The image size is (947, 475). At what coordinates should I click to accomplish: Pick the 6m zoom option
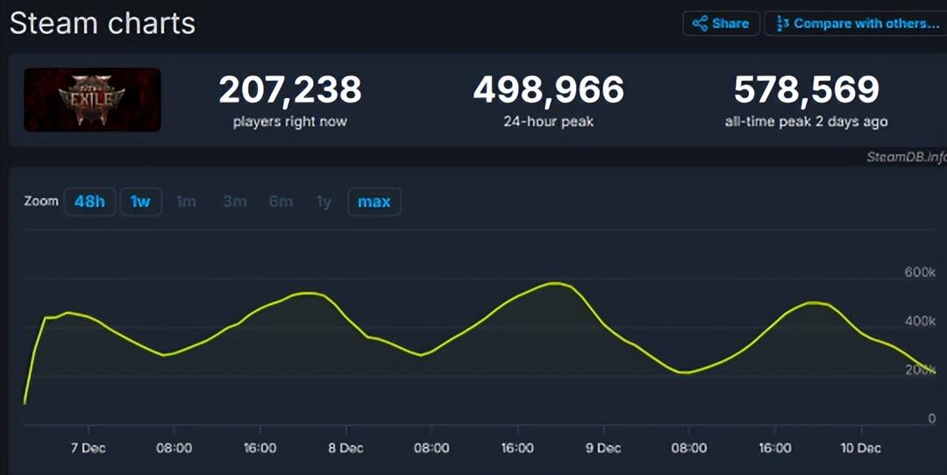(x=281, y=202)
